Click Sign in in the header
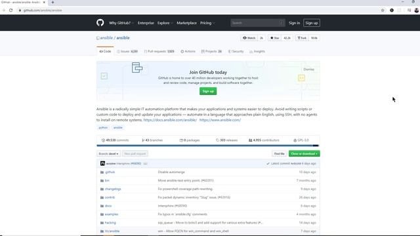 pos(294,23)
